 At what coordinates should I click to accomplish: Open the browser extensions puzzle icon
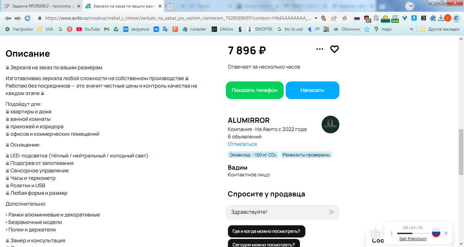coord(433,18)
